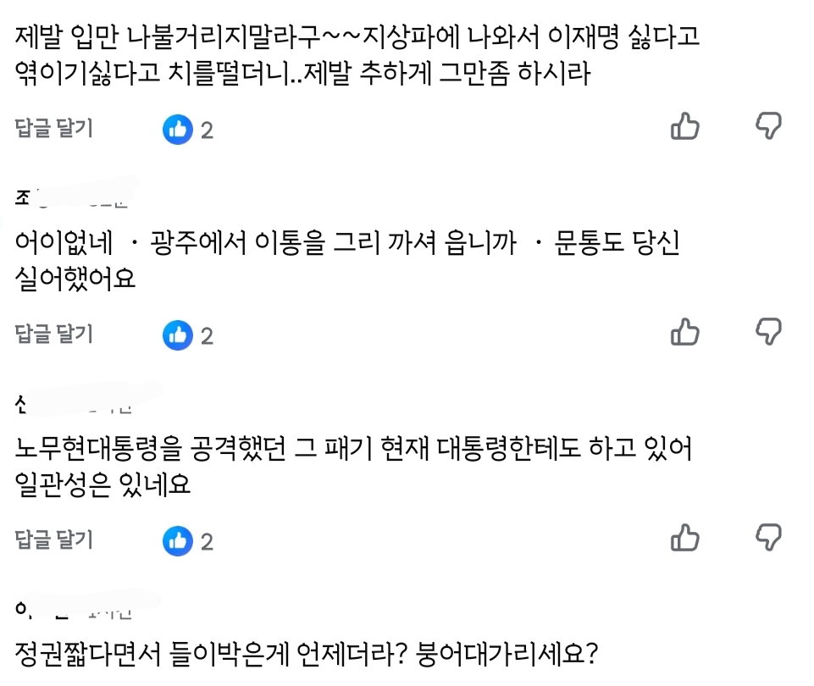Open the like count '2' on first comment
Viewport: 814px width, 686px height.
[x=207, y=130]
